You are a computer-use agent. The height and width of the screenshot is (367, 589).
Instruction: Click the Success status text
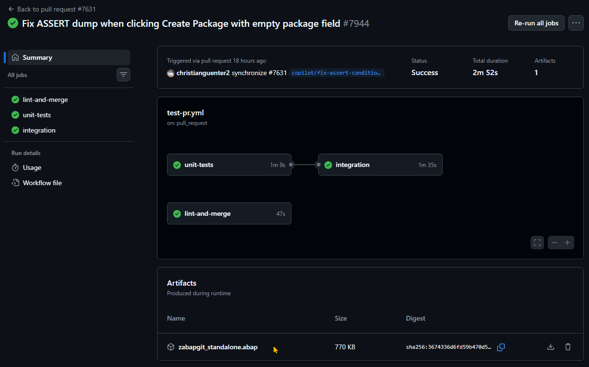(425, 73)
